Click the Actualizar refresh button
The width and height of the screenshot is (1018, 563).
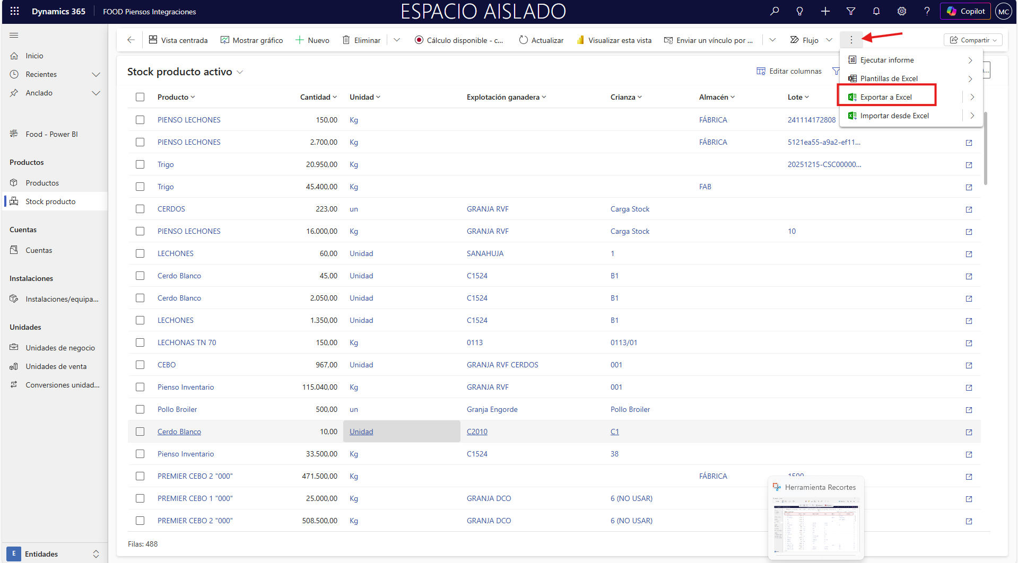pos(541,40)
